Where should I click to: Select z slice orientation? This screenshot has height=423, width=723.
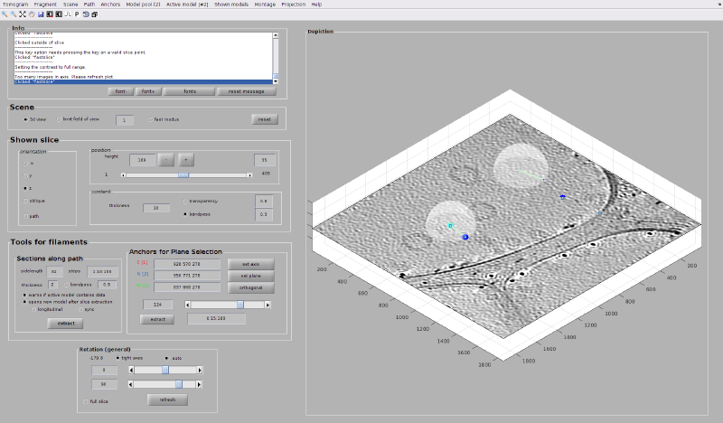tap(28, 188)
